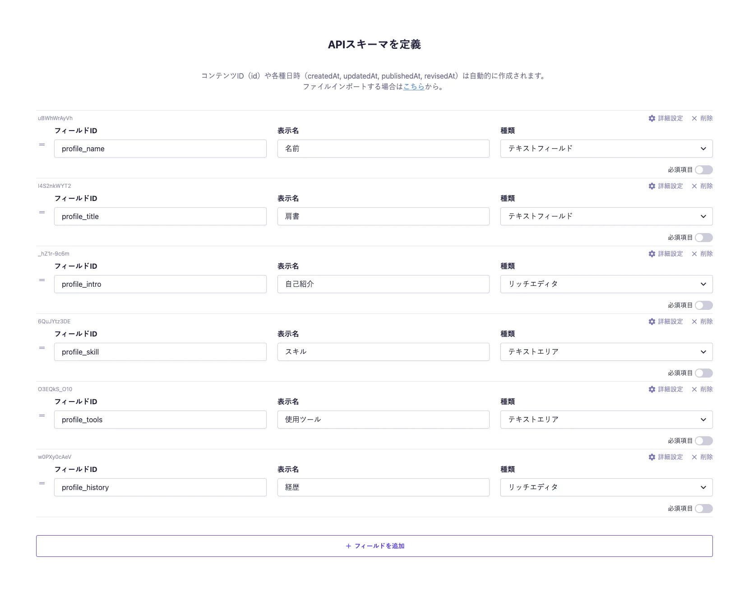
Task: Enable 必須項目 toggle for profile_name
Action: [703, 170]
